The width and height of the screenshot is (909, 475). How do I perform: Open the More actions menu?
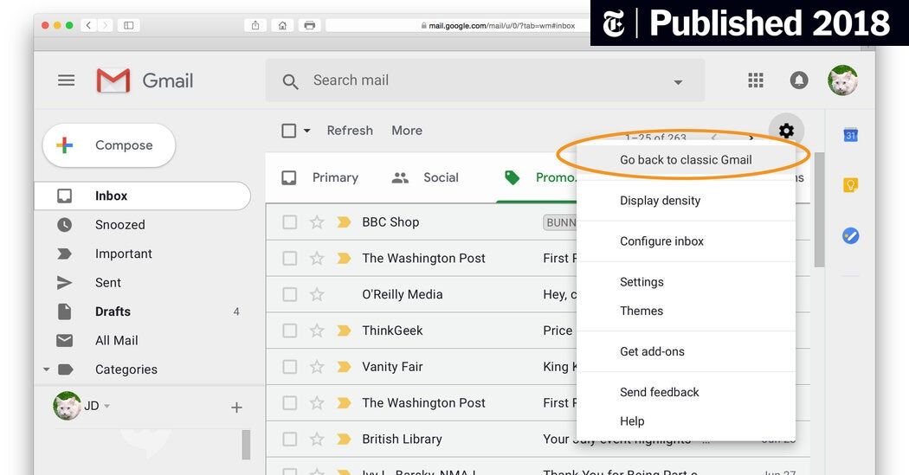pyautogui.click(x=407, y=131)
